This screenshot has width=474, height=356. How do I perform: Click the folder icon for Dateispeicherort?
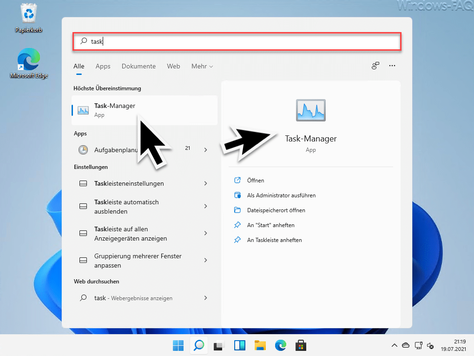coord(237,210)
